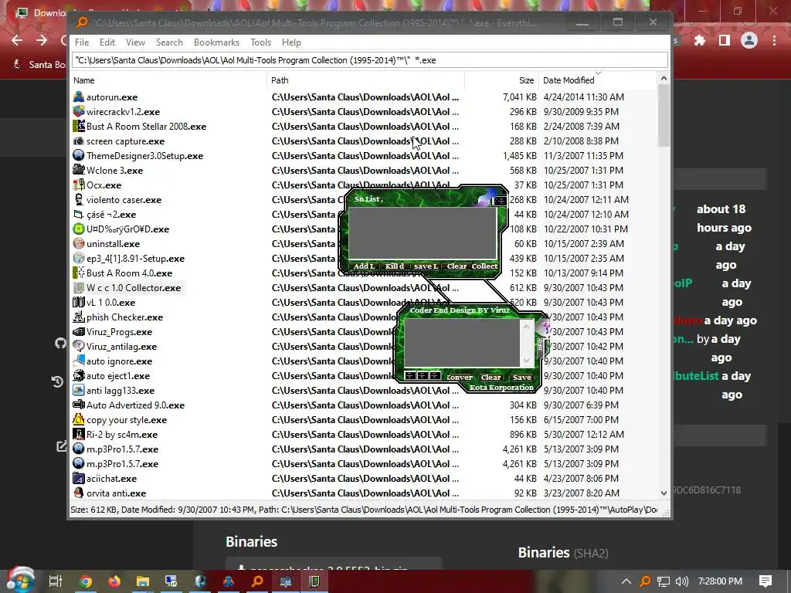Image resolution: width=791 pixels, height=593 pixels.
Task: Open Chrome from the taskbar
Action: (x=86, y=581)
